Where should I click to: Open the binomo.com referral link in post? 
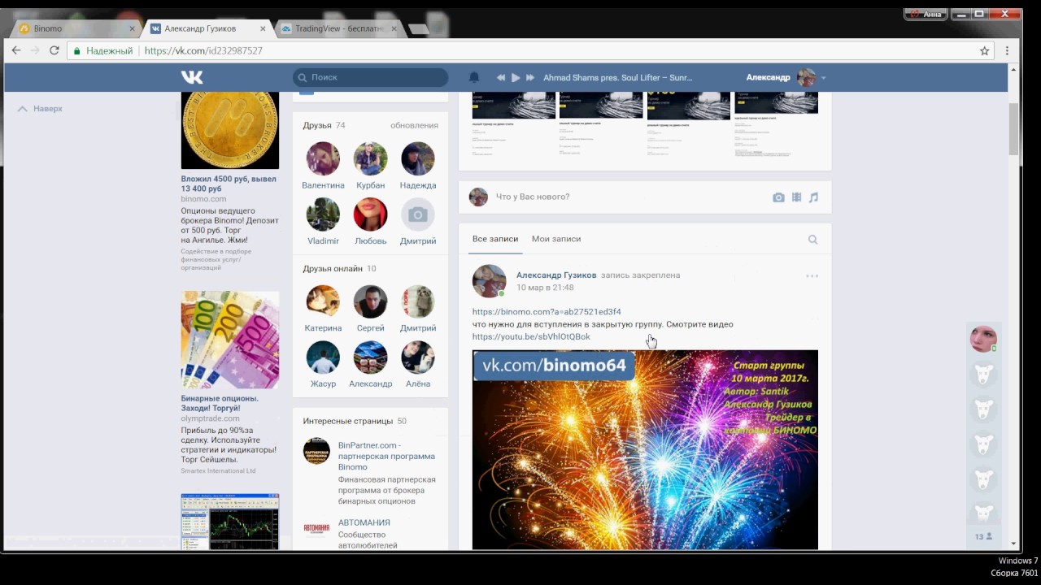547,312
